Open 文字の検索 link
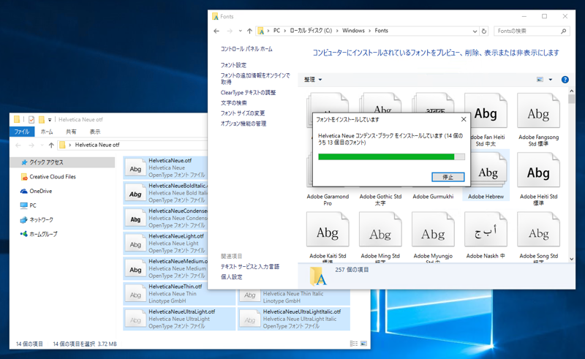Image resolution: width=585 pixels, height=359 pixels. pos(233,102)
